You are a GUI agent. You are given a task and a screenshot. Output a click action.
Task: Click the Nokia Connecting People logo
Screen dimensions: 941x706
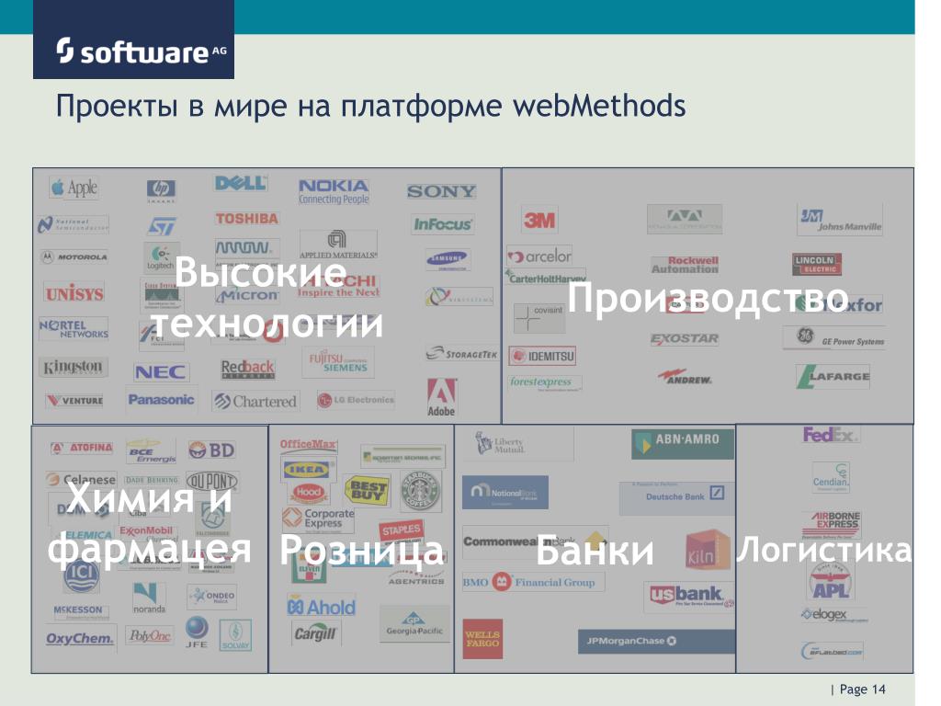334,191
